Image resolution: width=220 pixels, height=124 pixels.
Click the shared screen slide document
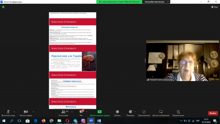[x=73, y=60]
